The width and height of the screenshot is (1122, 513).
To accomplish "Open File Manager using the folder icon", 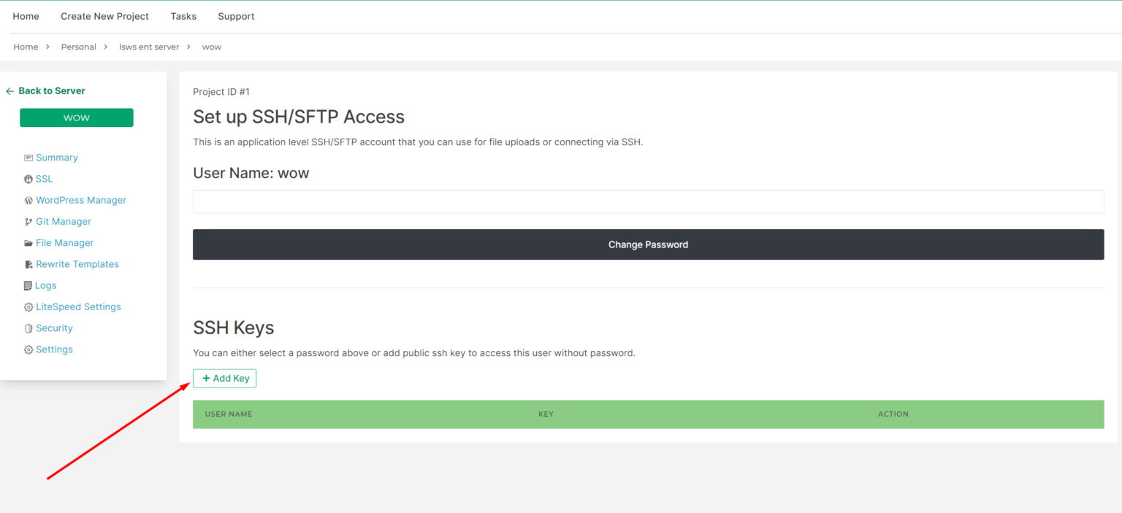I will pos(28,242).
